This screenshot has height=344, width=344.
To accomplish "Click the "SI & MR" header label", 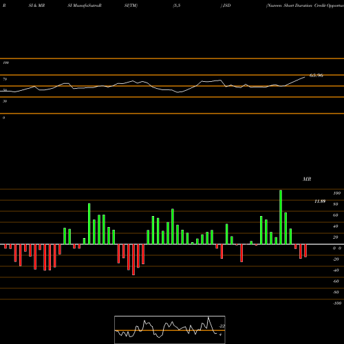I will 36,6.
